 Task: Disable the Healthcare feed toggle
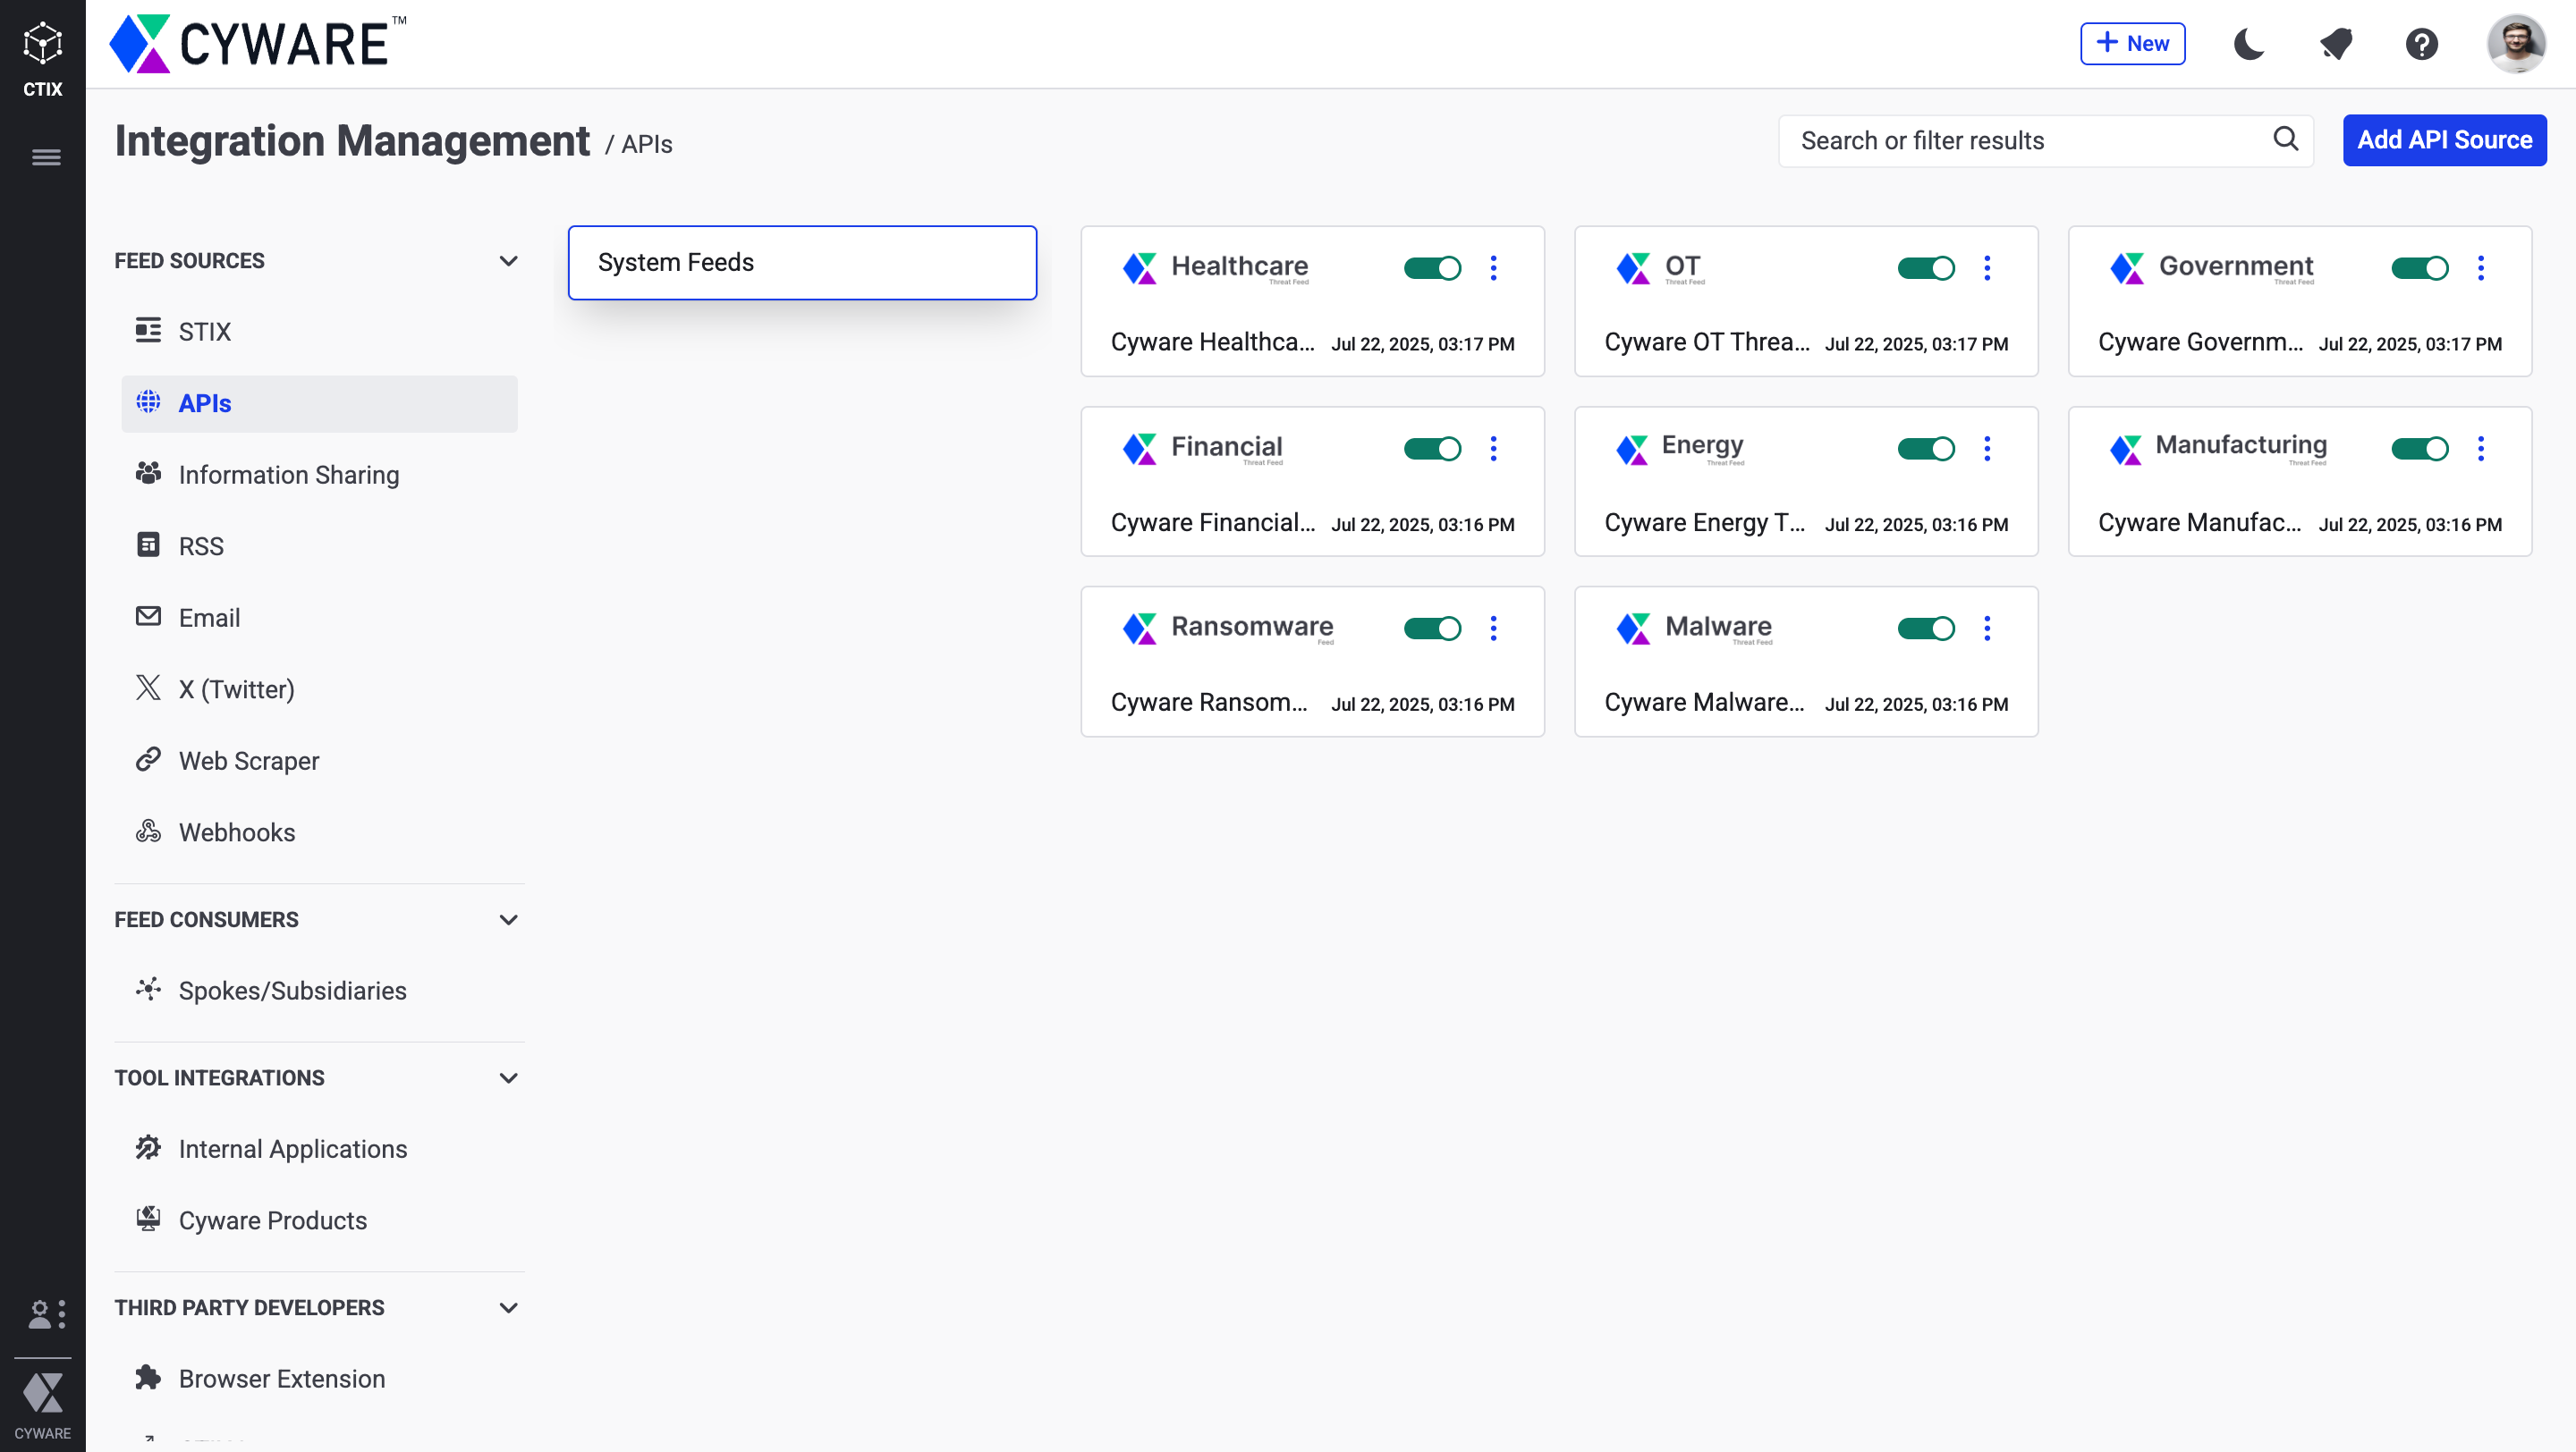1432,268
